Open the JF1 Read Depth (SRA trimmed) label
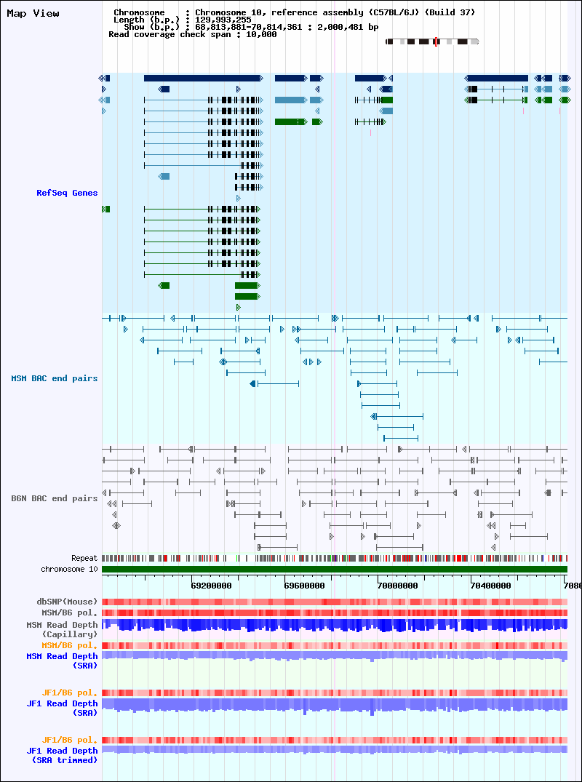The image size is (582, 782). 63,756
